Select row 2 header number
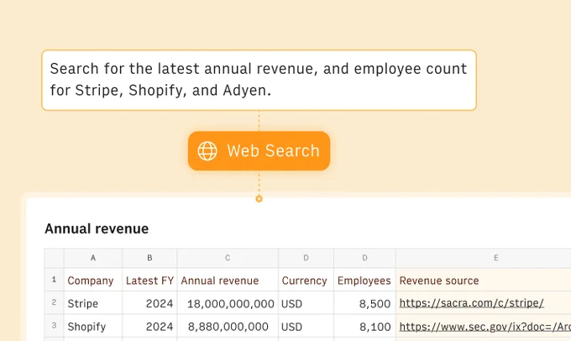 tap(54, 302)
